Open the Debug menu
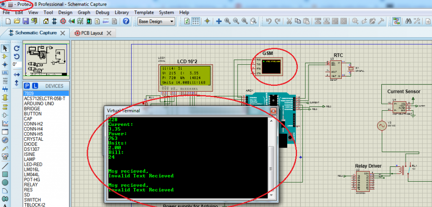This screenshot has height=207, width=432. [x=103, y=12]
